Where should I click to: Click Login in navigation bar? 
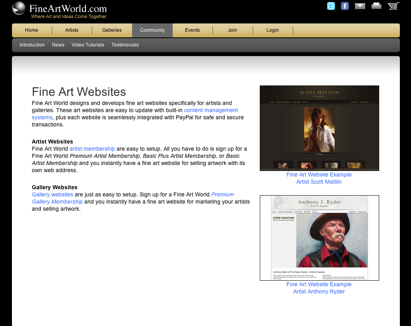(x=273, y=30)
